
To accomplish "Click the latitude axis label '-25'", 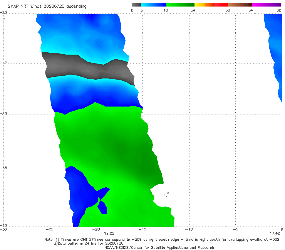I will pos(3,62).
